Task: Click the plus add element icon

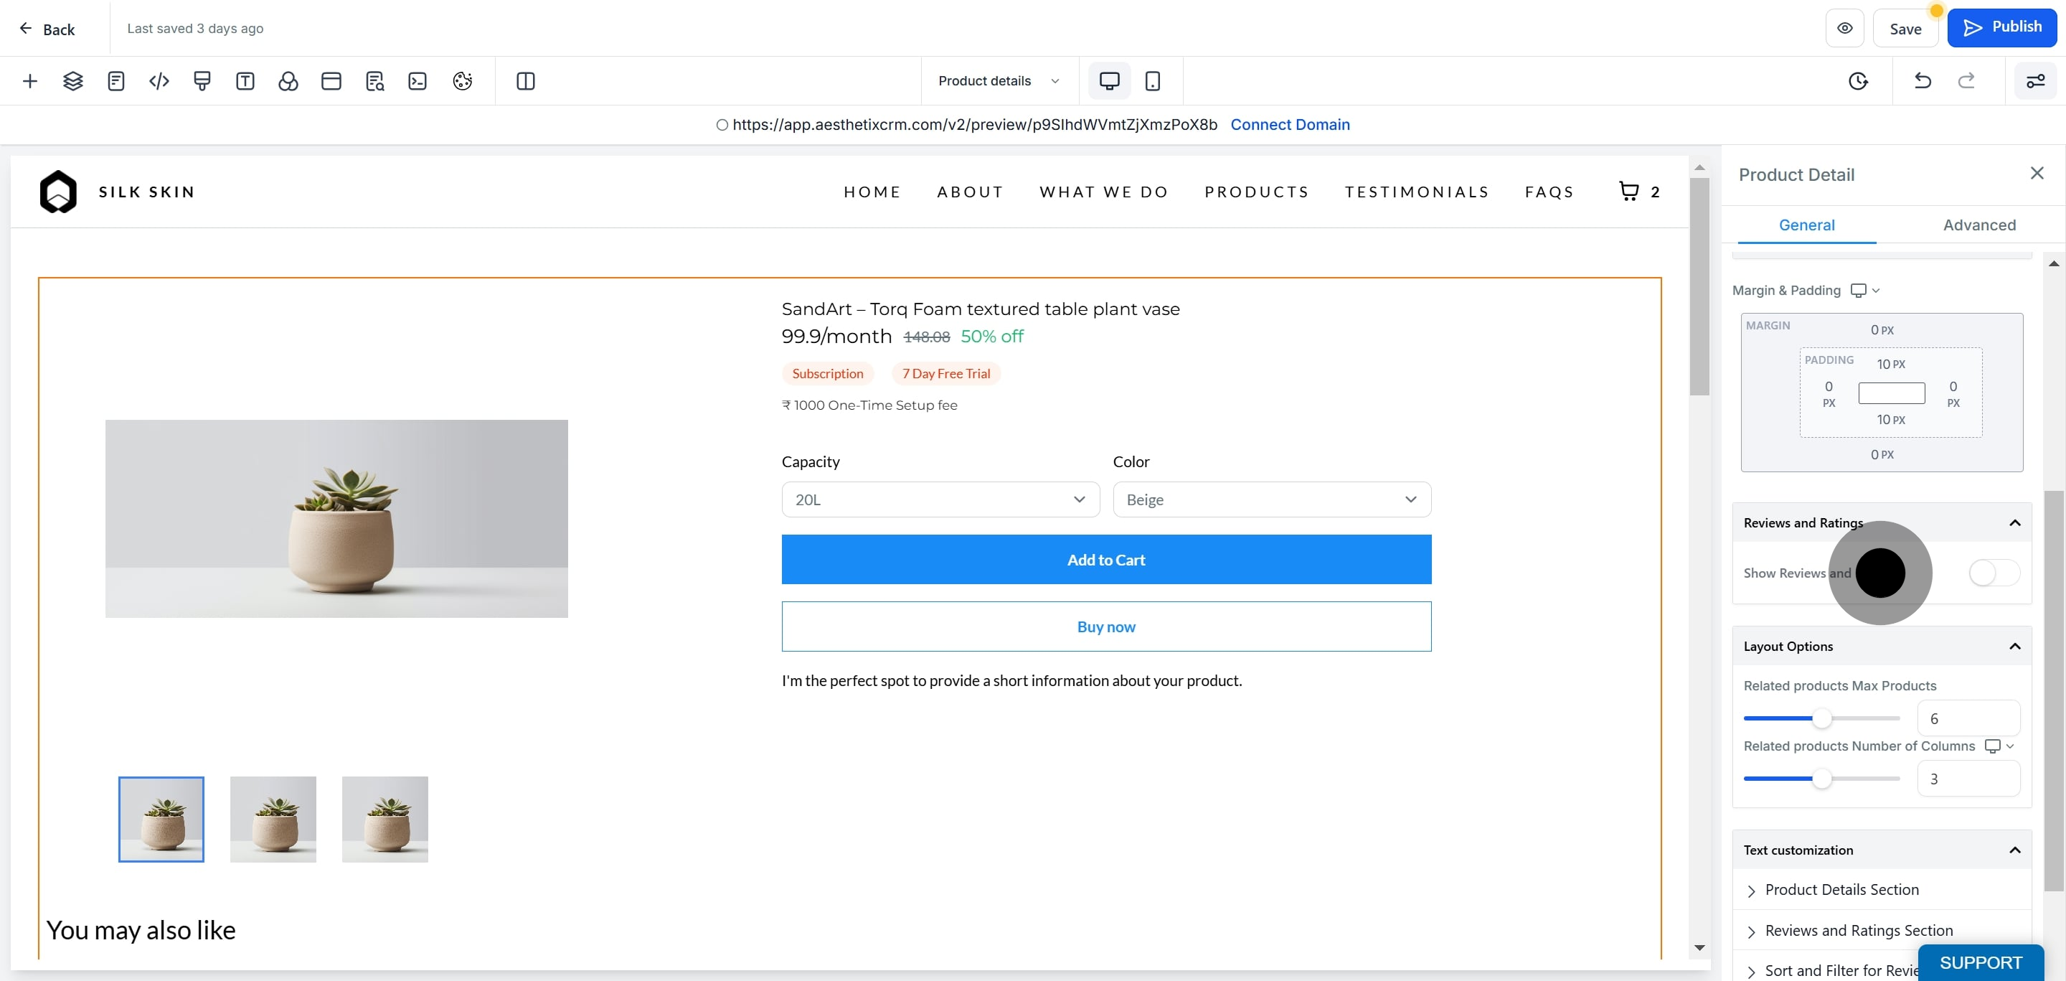Action: pos(29,81)
